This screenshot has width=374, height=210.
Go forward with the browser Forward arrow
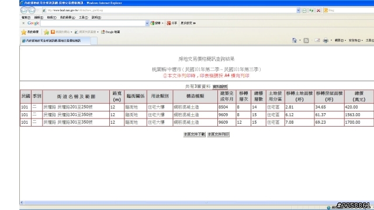click(x=32, y=10)
